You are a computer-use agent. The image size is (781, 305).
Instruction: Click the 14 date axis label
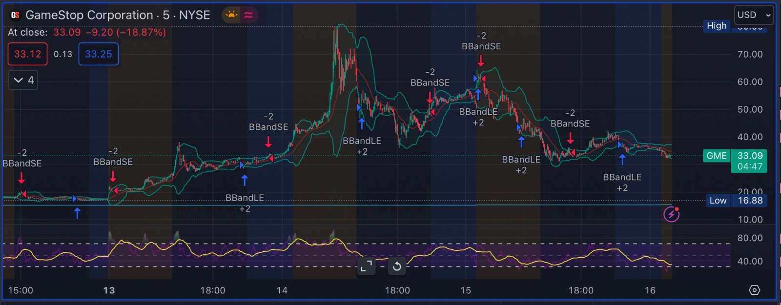(282, 290)
